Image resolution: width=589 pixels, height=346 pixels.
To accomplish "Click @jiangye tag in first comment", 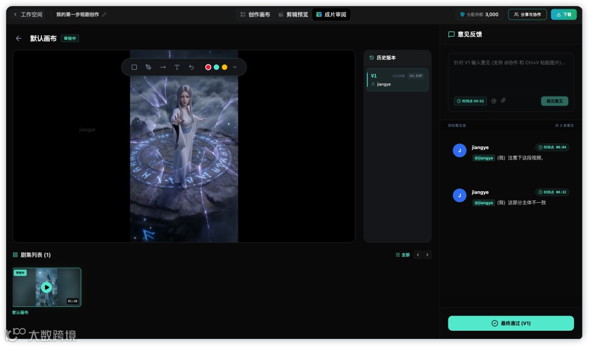I will click(483, 158).
